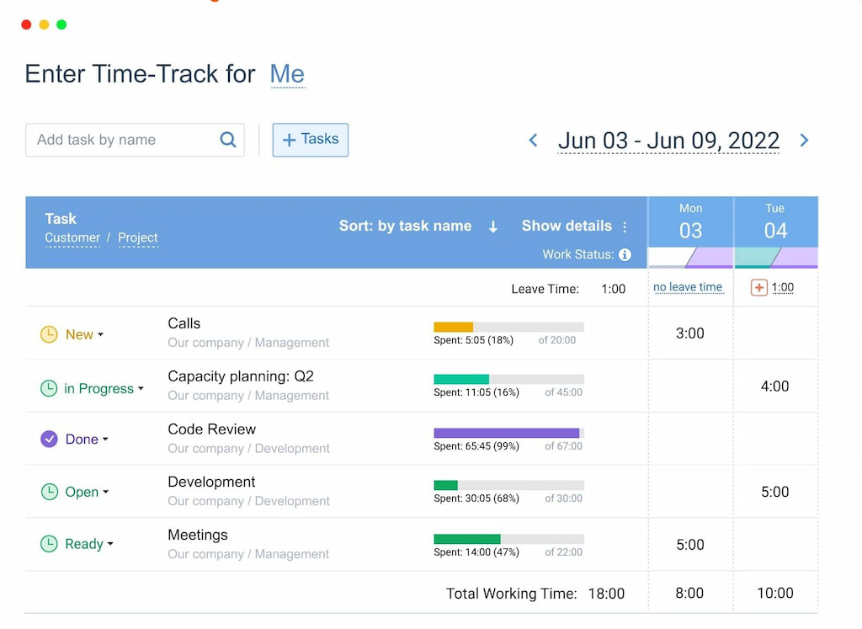Viewport: 862px width, 629px height.
Task: Click the Jun 03 - Jun 09 date range
Action: [668, 140]
